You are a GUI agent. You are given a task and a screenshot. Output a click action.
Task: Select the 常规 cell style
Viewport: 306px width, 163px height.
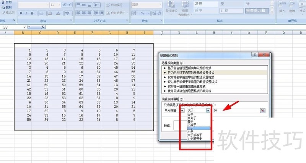tap(206, 4)
